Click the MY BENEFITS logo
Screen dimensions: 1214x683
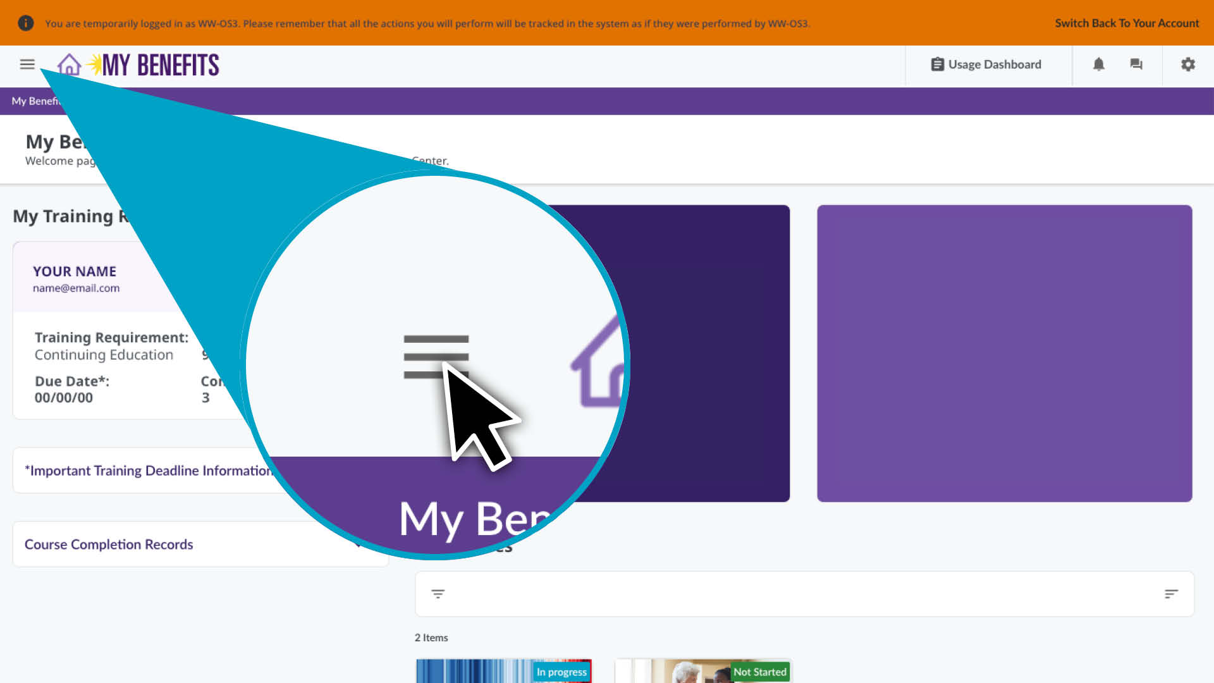click(160, 65)
